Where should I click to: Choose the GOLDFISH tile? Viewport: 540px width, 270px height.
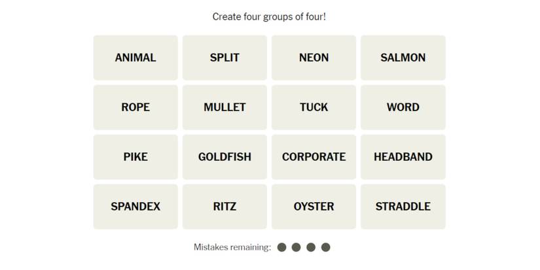point(225,157)
